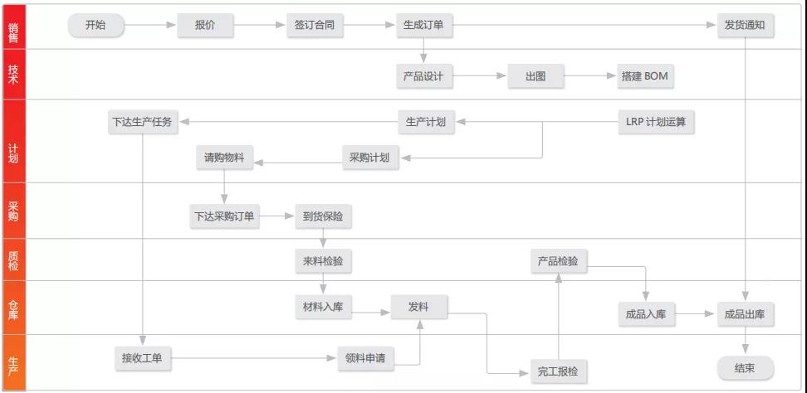Click the 搭建 BOM box
Screen dimensions: 807x393
pos(645,76)
